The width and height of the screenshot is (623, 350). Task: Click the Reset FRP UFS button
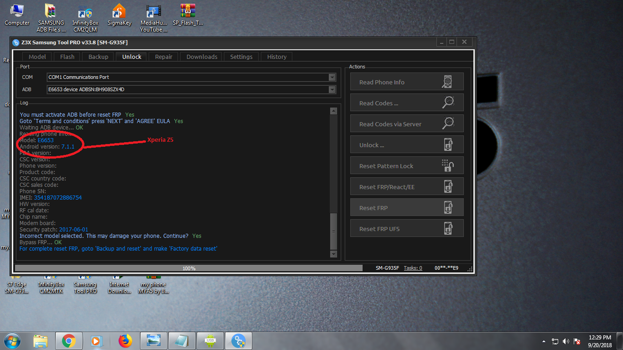407,228
